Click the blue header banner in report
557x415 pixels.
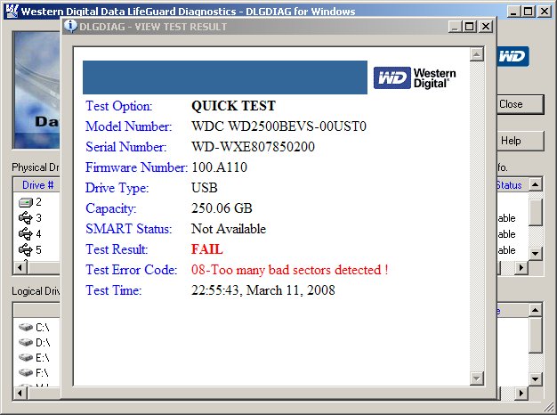point(225,77)
